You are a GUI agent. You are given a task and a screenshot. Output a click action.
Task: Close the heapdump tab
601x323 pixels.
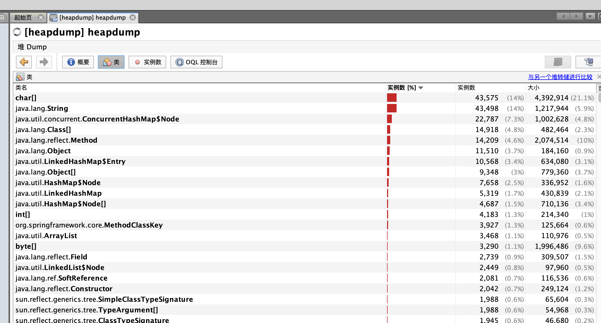click(x=133, y=18)
